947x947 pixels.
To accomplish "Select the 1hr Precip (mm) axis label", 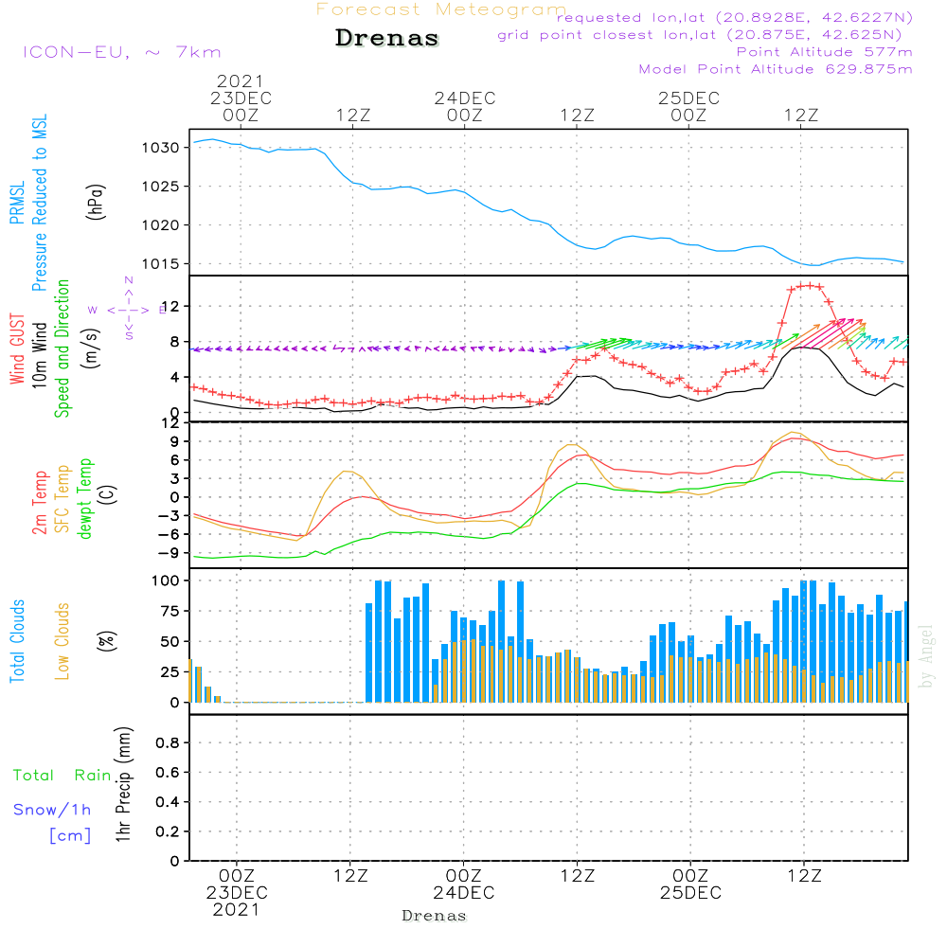I will (123, 786).
